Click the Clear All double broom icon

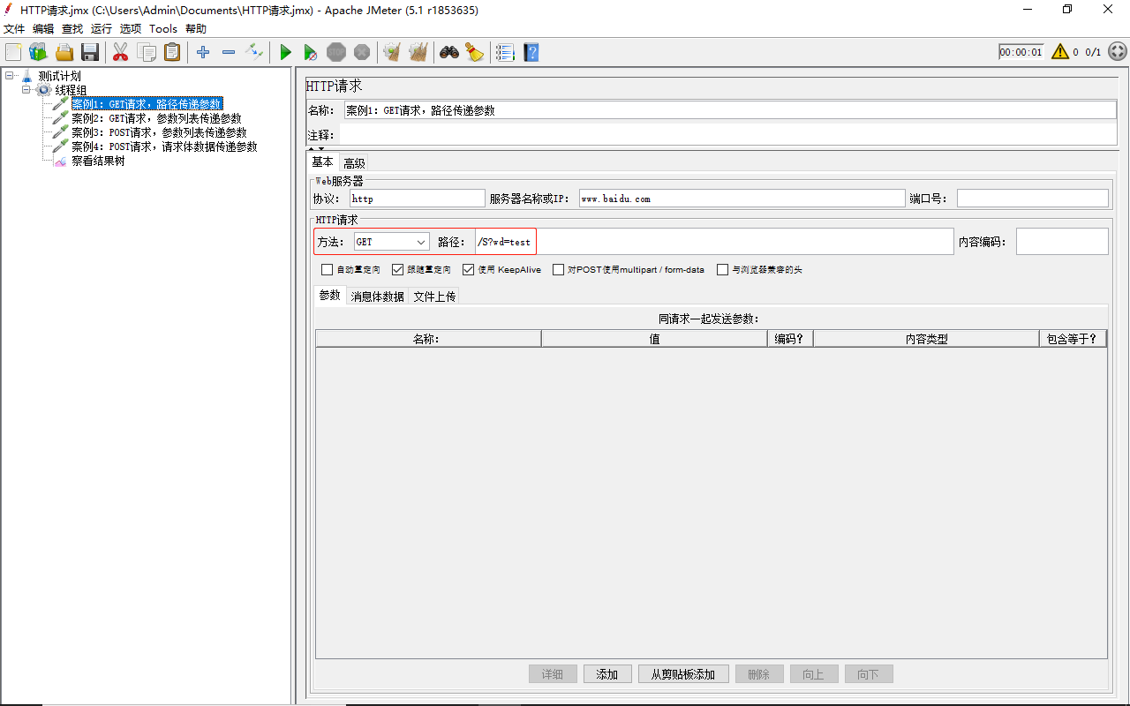tap(418, 53)
